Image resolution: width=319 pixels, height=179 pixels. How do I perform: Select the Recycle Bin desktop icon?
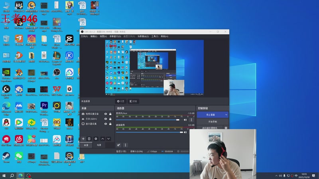6,40
